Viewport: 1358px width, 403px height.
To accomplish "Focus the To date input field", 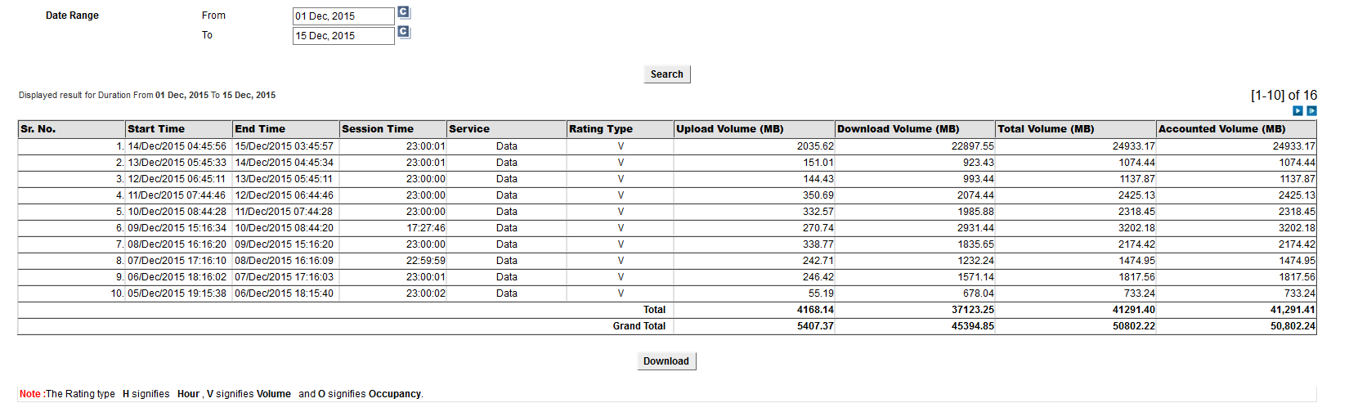I will (x=343, y=36).
